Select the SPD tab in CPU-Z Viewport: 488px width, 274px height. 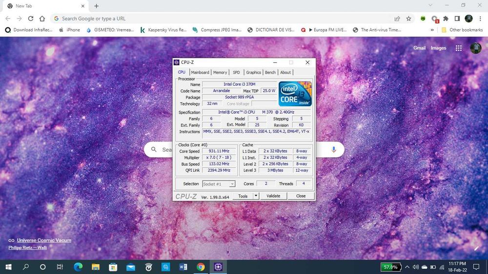tap(237, 72)
